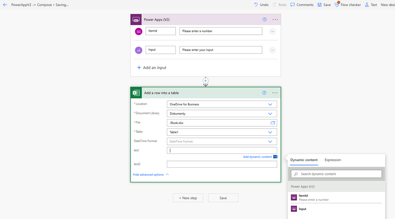This screenshot has width=395, height=219.
Task: Open help for Power Apps (V2) trigger
Action: 265,19
